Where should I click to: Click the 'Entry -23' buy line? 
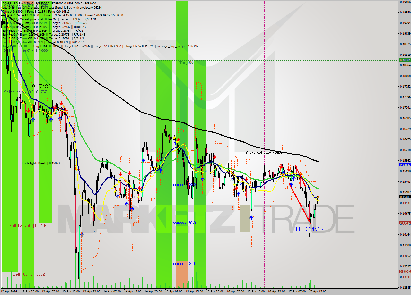coord(44,34)
